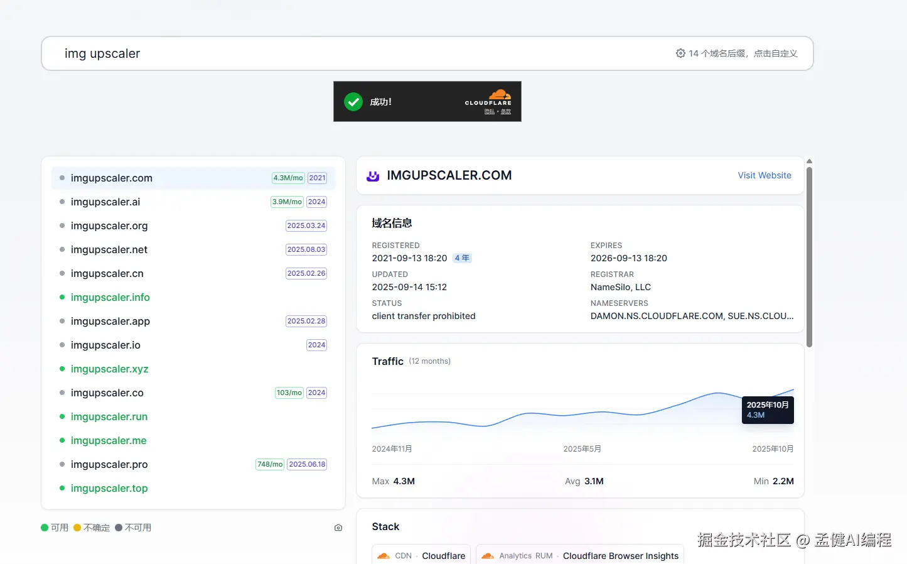Image resolution: width=907 pixels, height=564 pixels.
Task: Click the green success checkmark icon
Action: coord(353,102)
